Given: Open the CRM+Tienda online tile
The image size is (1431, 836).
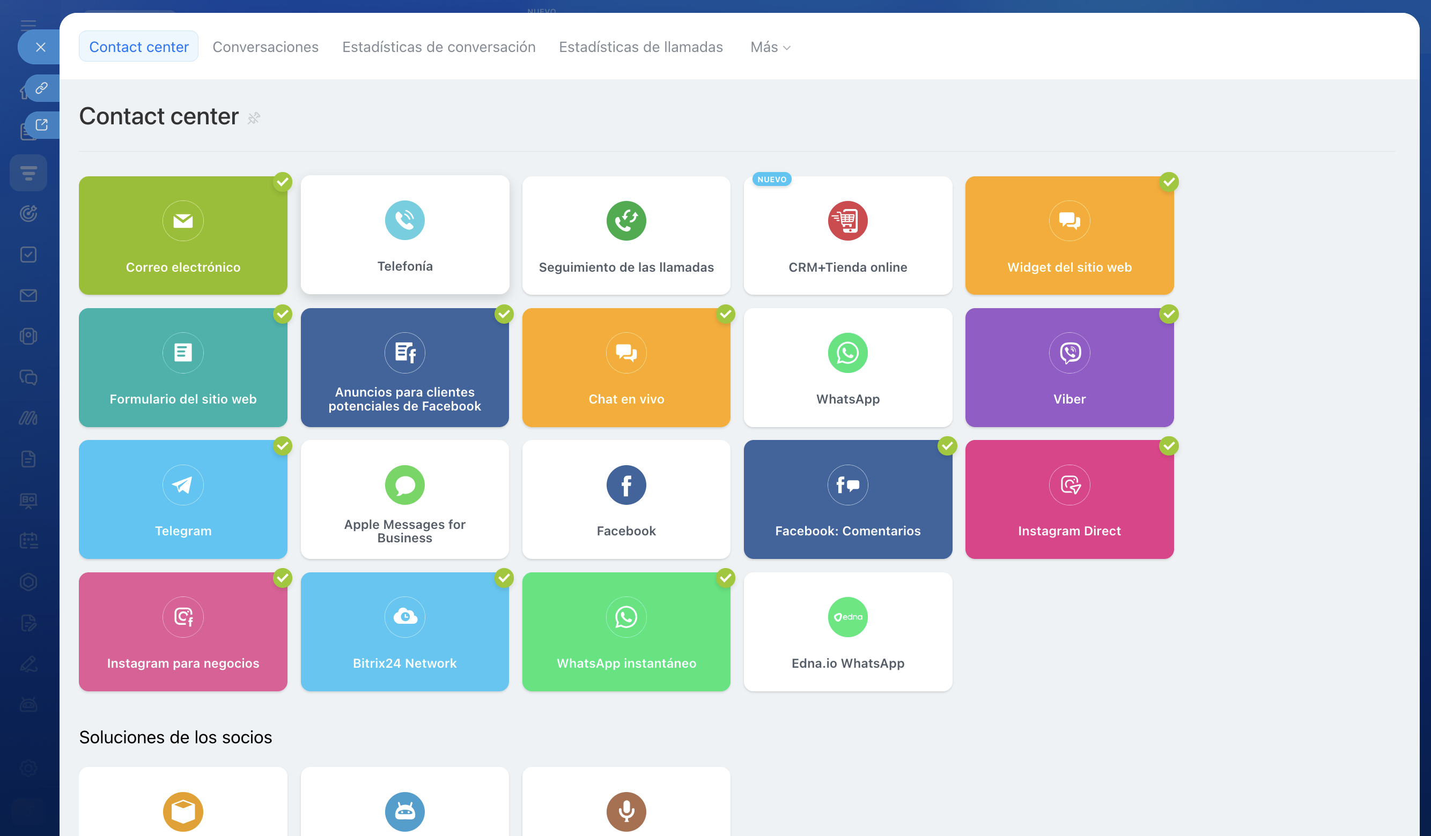Looking at the screenshot, I should pos(847,235).
